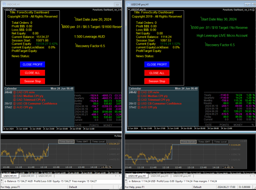The height and width of the screenshot is (190, 256).
Task: Click CLOSE ALL in left USDCHF,H1 window
Action: click(x=32, y=73)
